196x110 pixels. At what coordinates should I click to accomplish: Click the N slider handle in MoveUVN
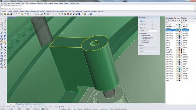point(152,28)
